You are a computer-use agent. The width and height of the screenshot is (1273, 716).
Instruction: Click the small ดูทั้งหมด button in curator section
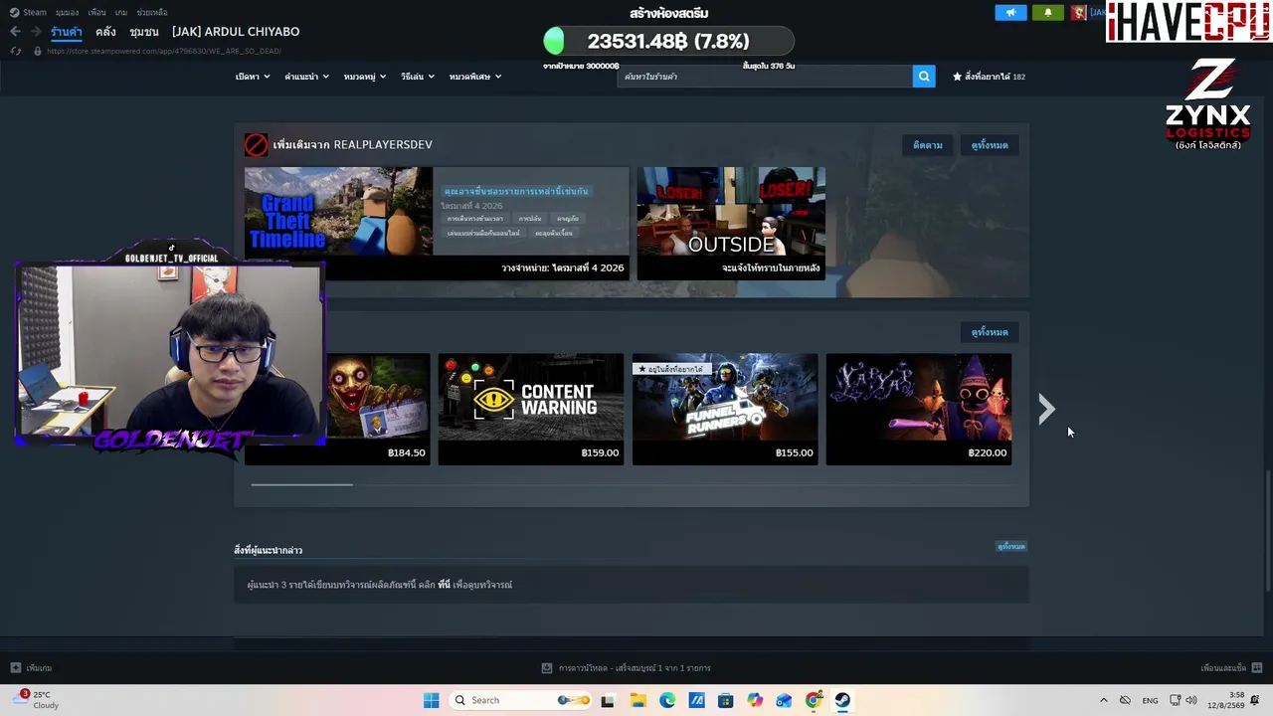coord(1011,546)
